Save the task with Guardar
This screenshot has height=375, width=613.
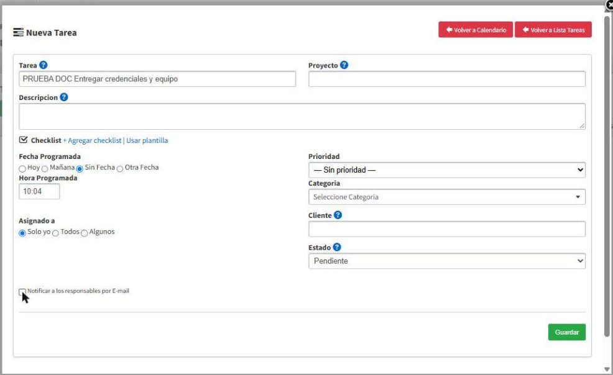[x=567, y=332]
